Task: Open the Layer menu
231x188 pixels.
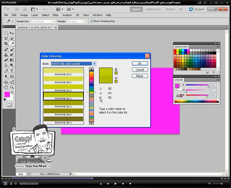Action: click(x=35, y=15)
